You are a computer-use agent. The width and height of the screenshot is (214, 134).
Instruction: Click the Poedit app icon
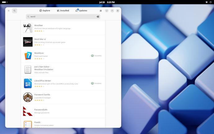coord(28,124)
